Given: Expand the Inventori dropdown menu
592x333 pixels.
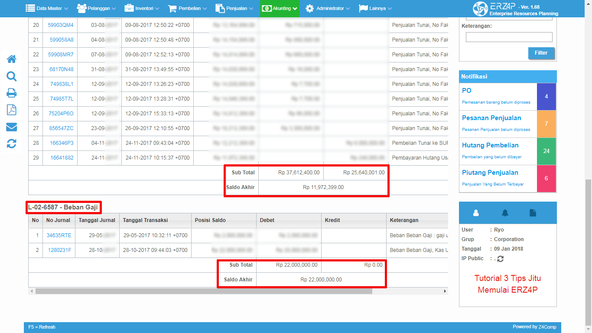Looking at the screenshot, I should tap(142, 9).
